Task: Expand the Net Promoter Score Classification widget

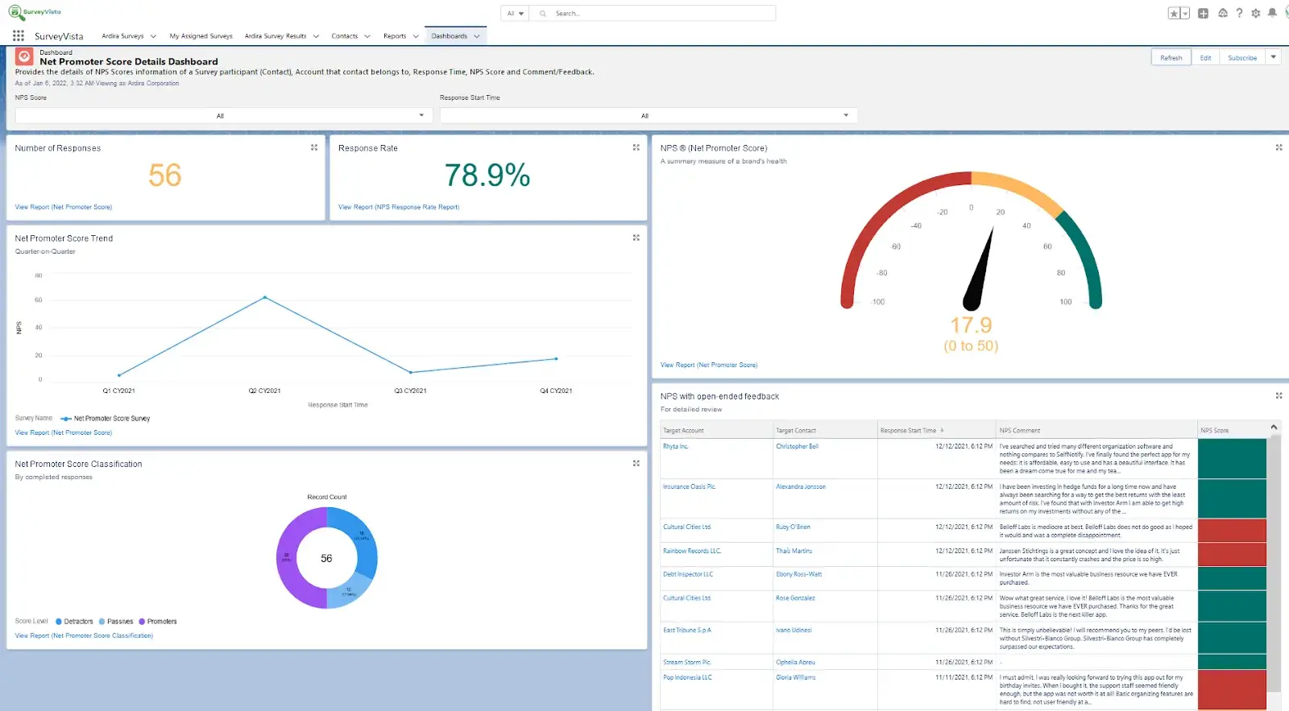Action: [636, 463]
